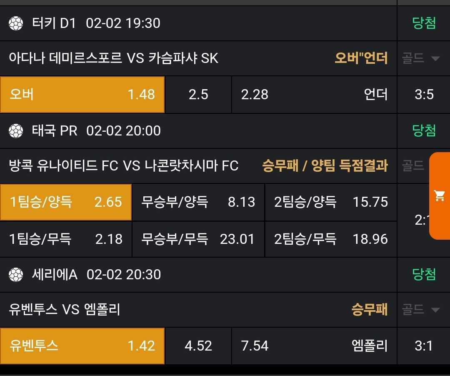Screen dimensions: 450x376
Task: Choose the 1팀승/무득 2.18 option
Action: 66,239
